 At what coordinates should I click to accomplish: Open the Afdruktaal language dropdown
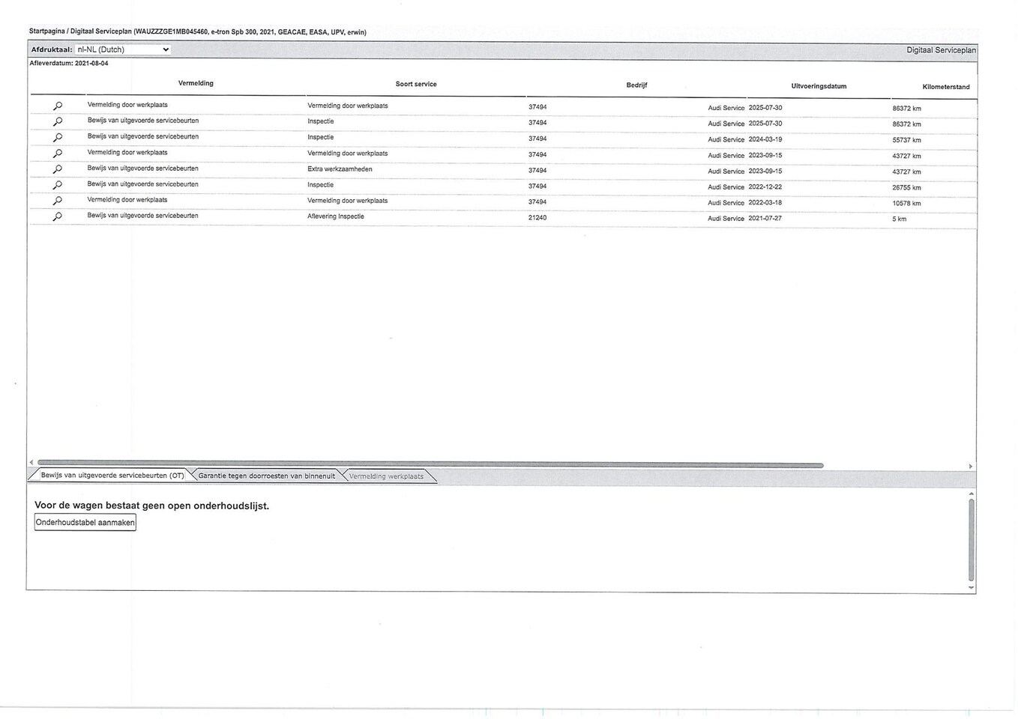coord(123,49)
